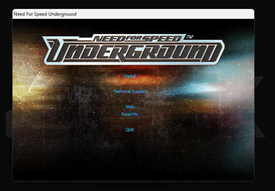Launch the Technical Support menu entry
This screenshot has height=191, width=275.
130,91
